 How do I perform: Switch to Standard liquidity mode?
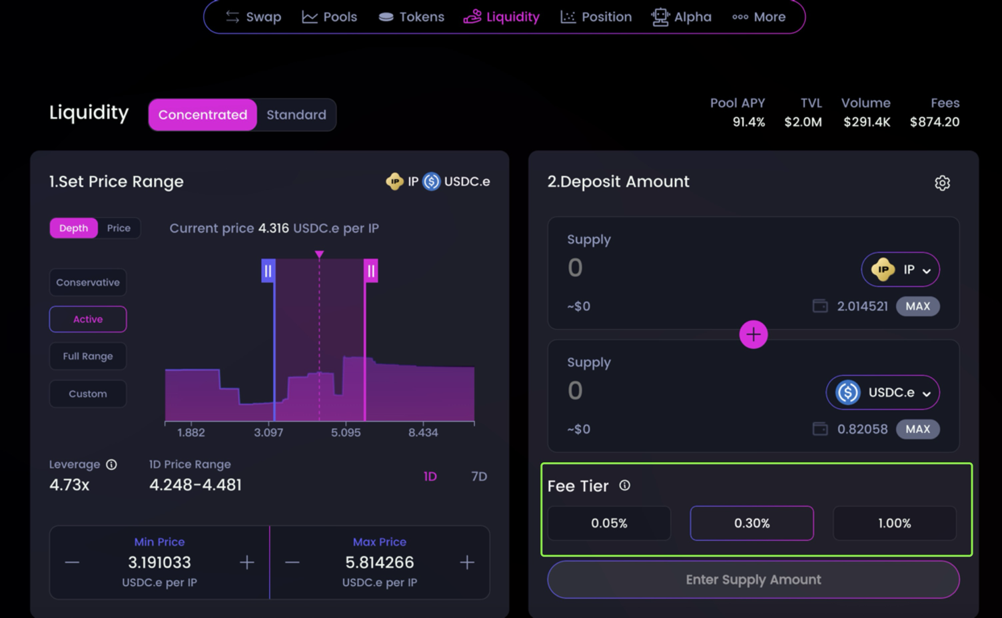tap(296, 115)
